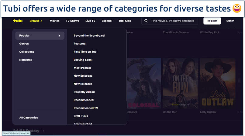The height and width of the screenshot is (136, 245).
Task: Click the Register button
Action: [x=212, y=21]
